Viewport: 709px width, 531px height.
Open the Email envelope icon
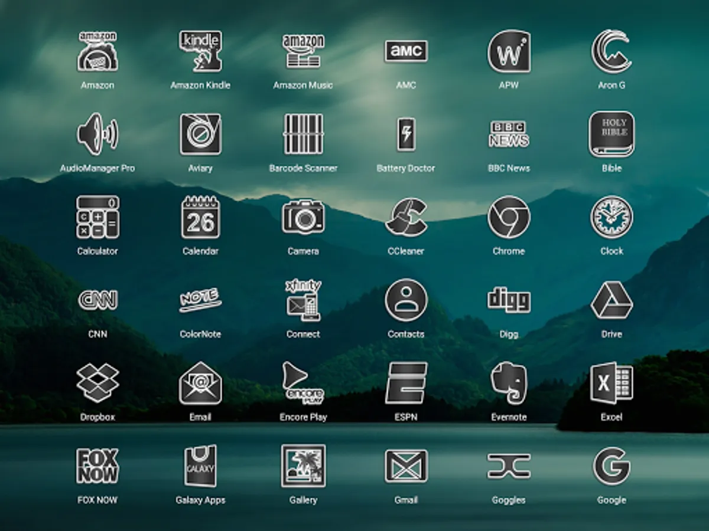coord(200,383)
